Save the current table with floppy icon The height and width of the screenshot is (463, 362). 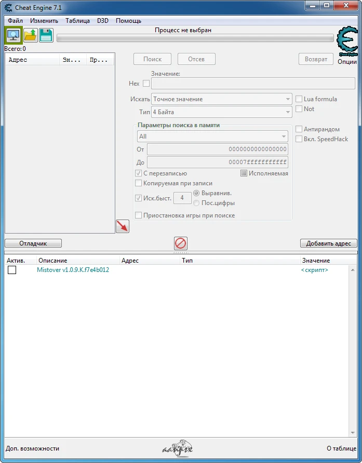click(46, 35)
